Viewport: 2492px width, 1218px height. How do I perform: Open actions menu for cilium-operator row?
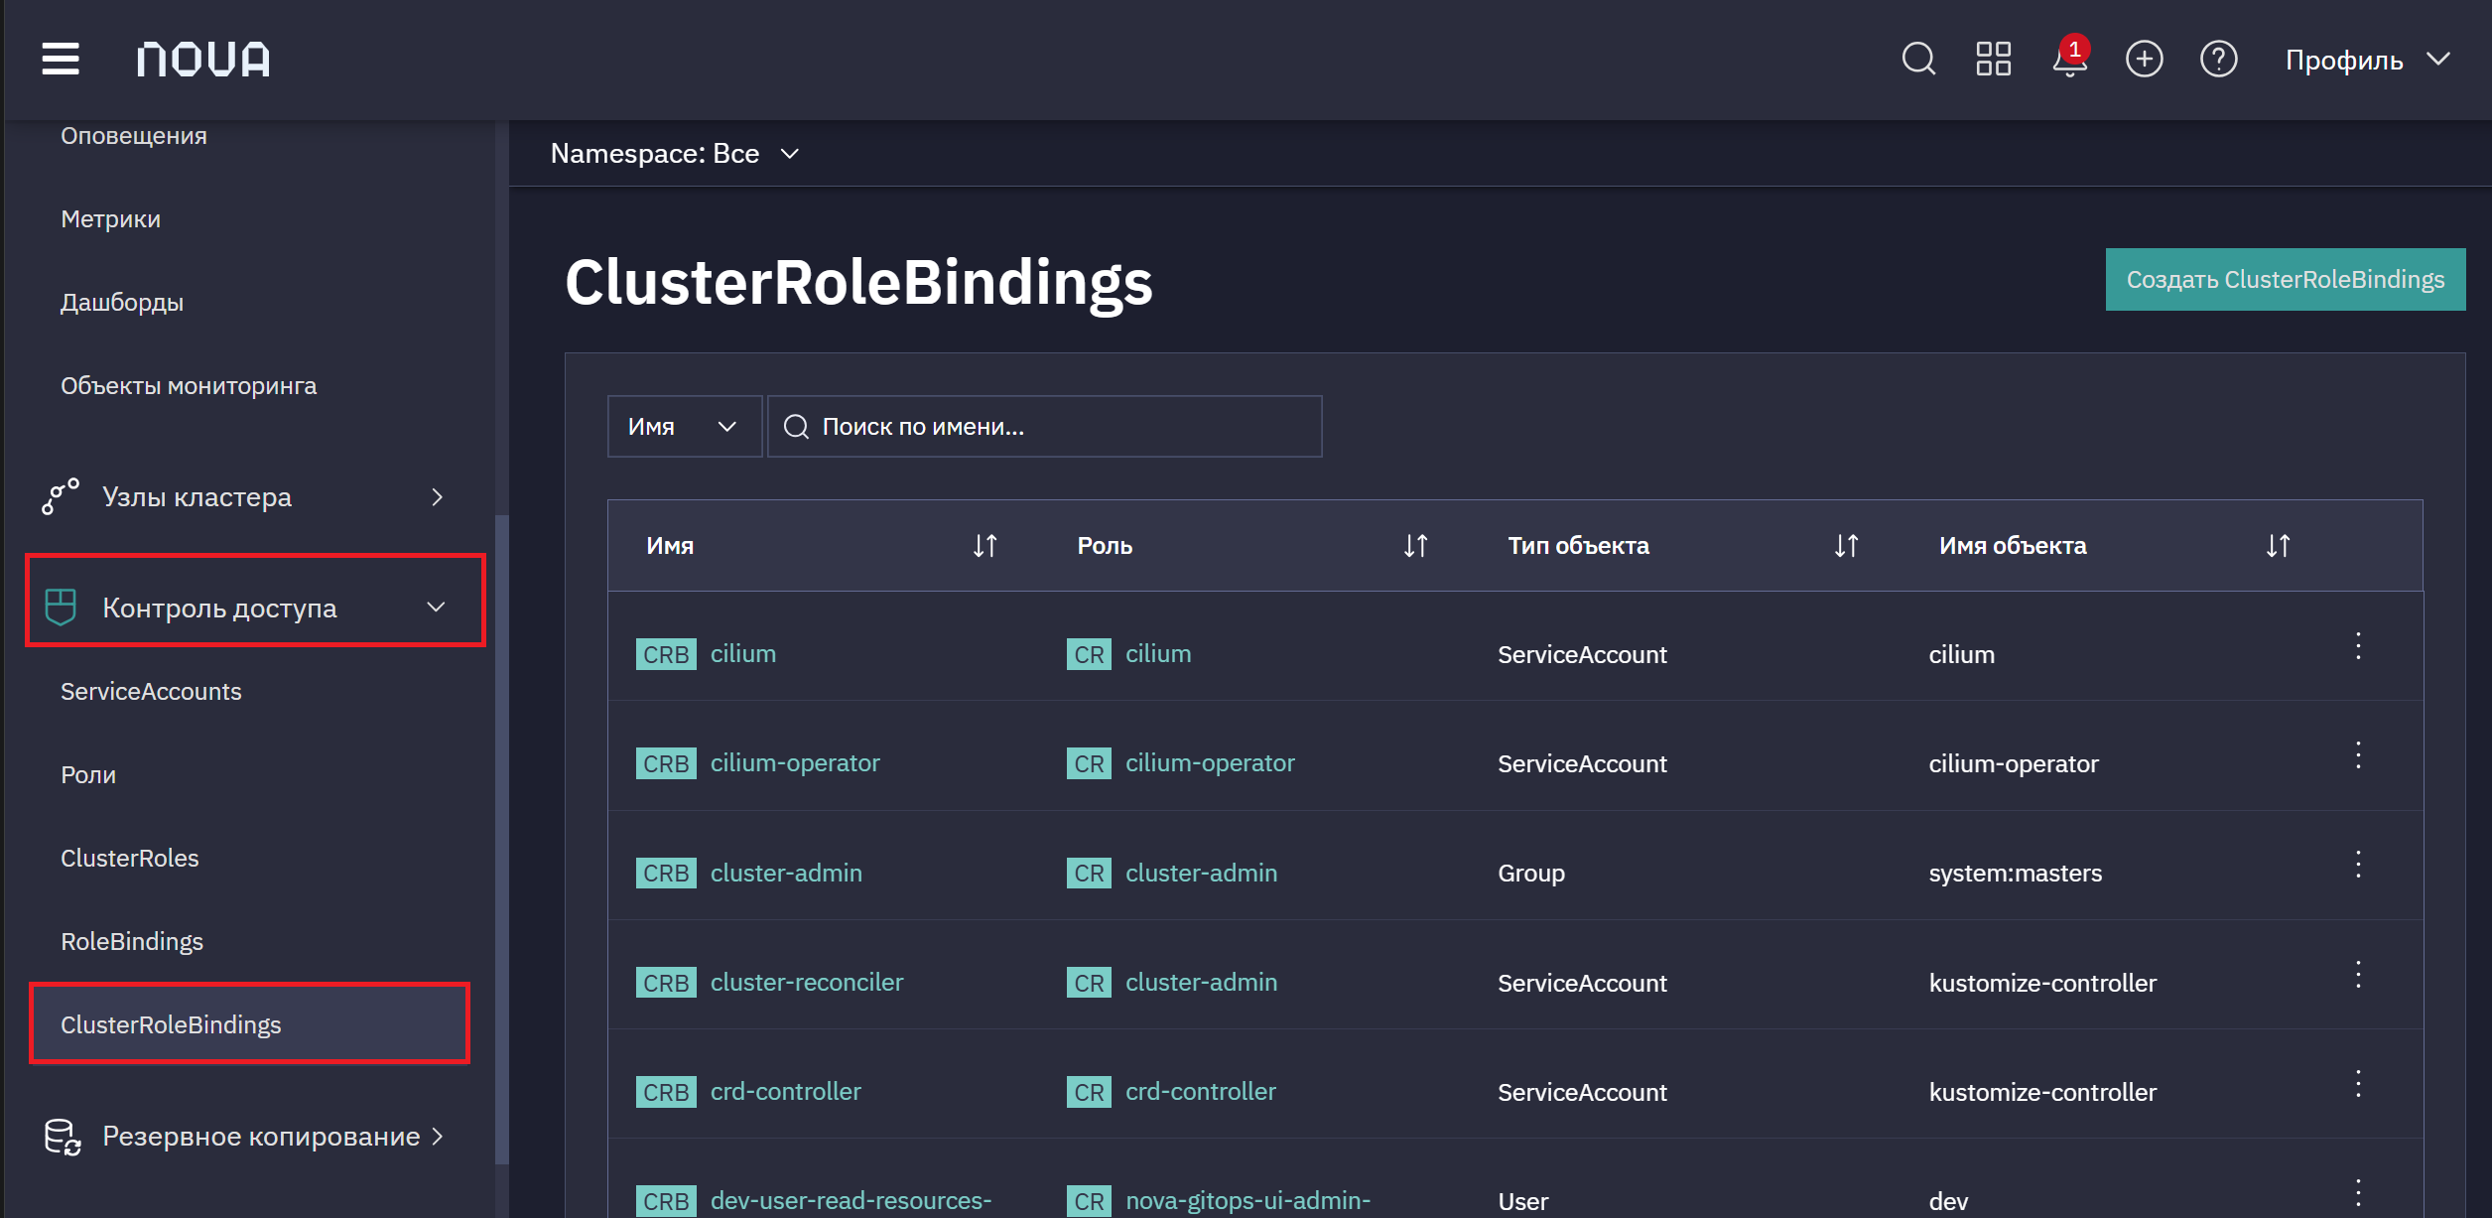tap(2358, 755)
